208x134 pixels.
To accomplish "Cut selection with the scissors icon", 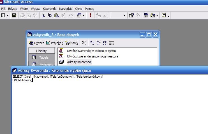I will coord(43,15).
